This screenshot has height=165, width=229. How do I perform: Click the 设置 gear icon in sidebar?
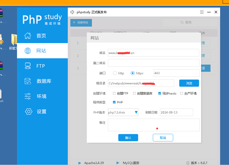tap(29, 112)
